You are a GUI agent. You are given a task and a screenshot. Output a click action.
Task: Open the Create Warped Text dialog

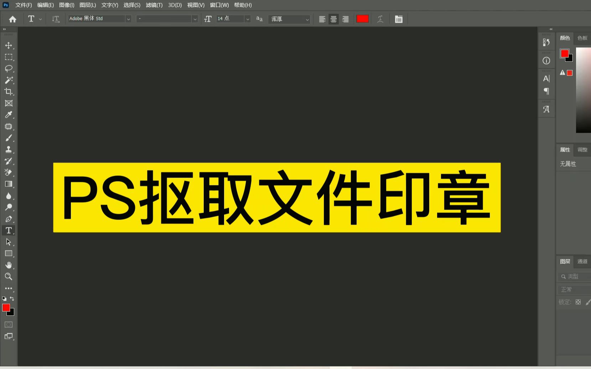(x=380, y=19)
